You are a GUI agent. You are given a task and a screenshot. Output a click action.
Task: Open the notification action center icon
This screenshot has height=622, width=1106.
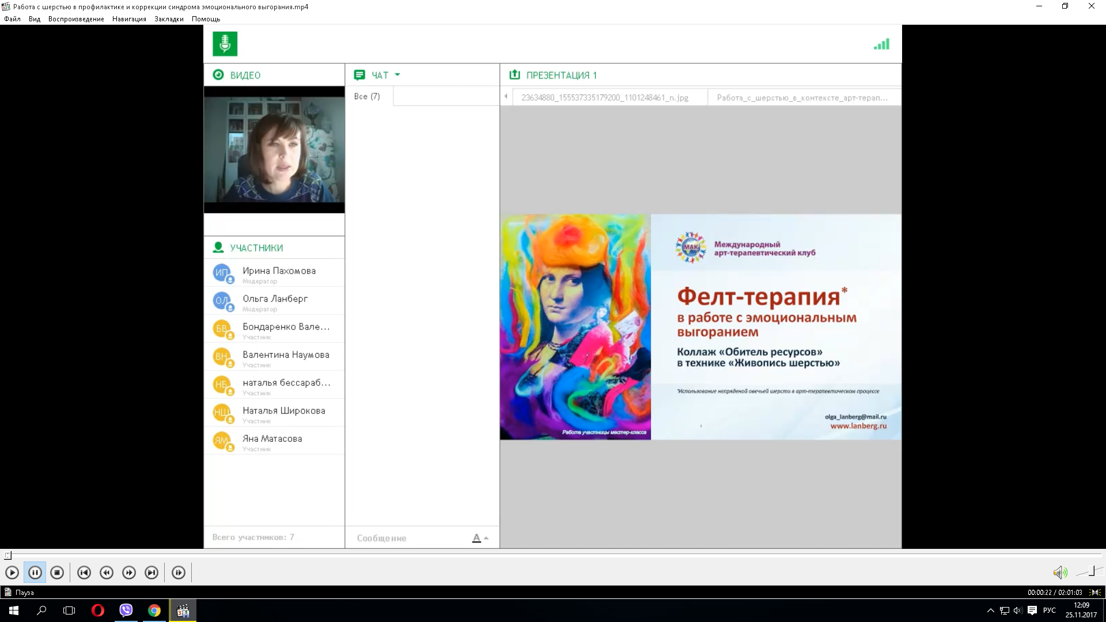click(x=1032, y=610)
